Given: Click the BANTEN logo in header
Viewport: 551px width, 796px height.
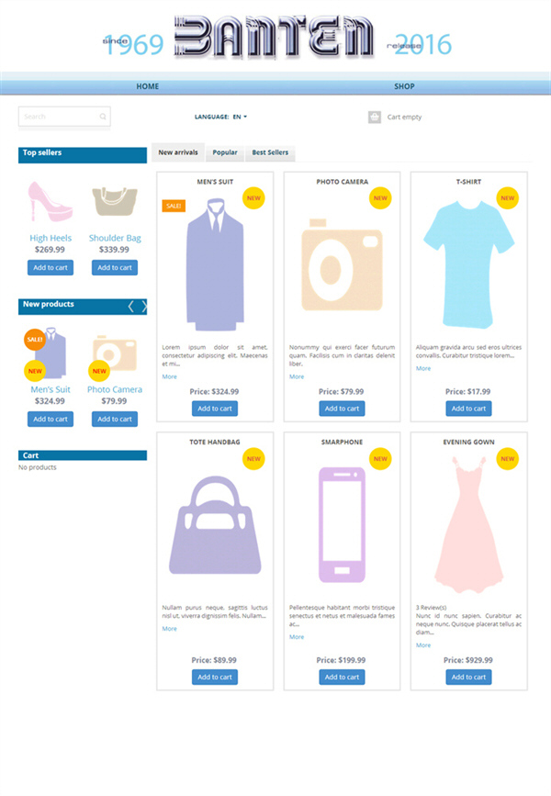Looking at the screenshot, I should 275,36.
